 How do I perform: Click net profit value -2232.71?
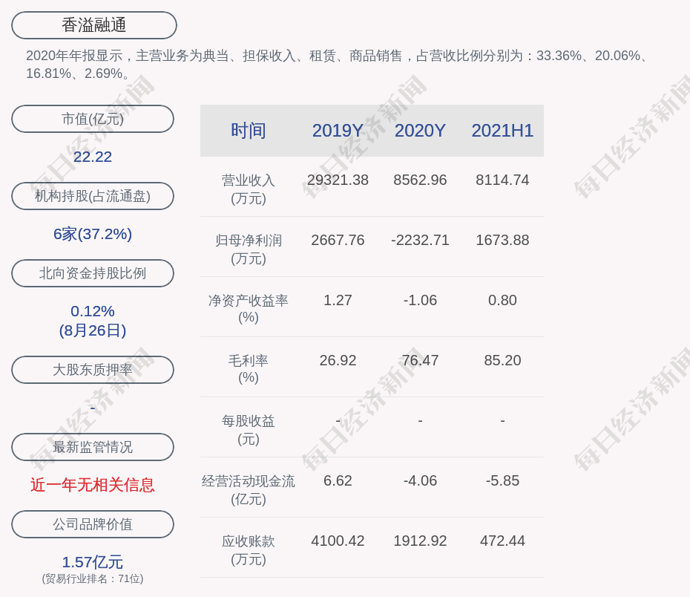420,240
